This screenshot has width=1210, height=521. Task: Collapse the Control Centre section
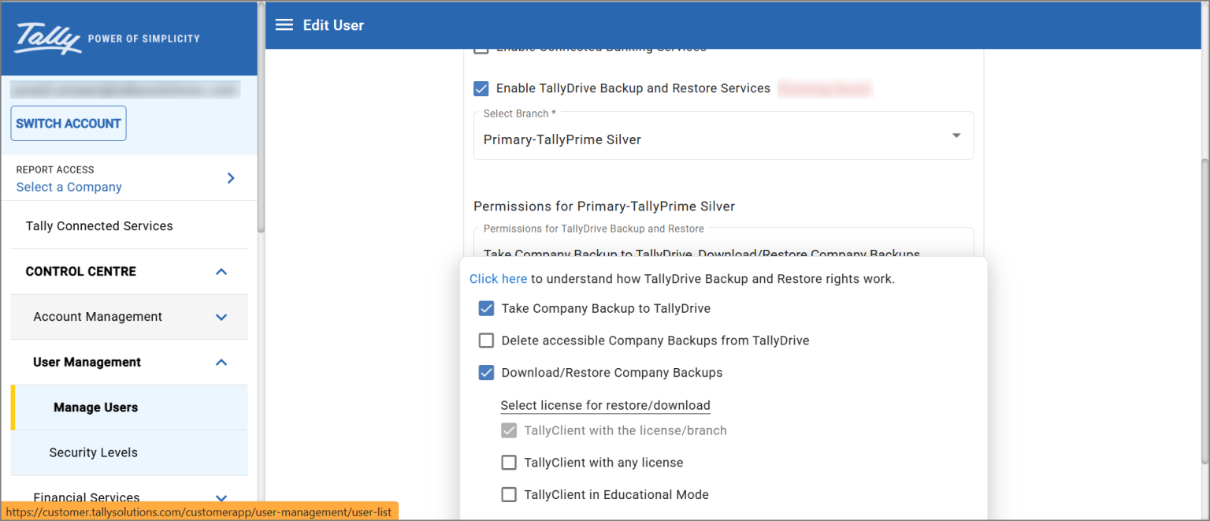(221, 271)
